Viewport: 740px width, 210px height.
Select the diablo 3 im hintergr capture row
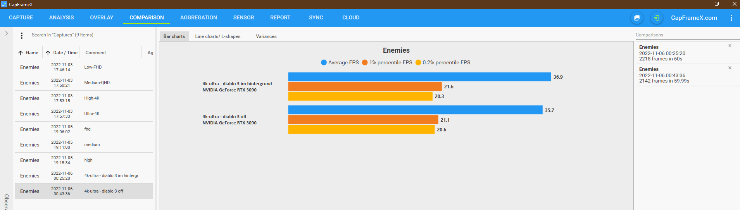pyautogui.click(x=84, y=176)
